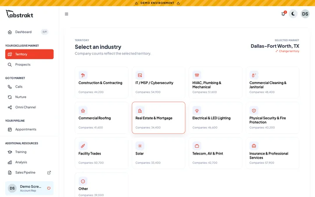Select the Commercial Roofing card
315x197 pixels.
tap(101, 118)
